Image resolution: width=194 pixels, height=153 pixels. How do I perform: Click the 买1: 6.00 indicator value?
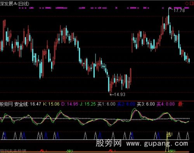[106, 104]
